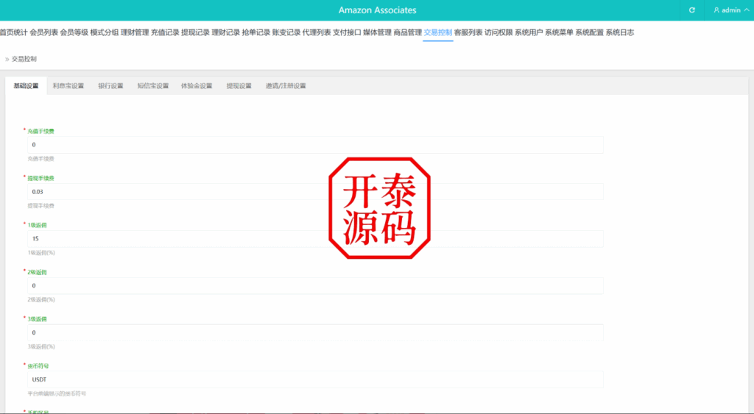Click the 交易控制 breadcrumb text
The height and width of the screenshot is (414, 754).
24,59
